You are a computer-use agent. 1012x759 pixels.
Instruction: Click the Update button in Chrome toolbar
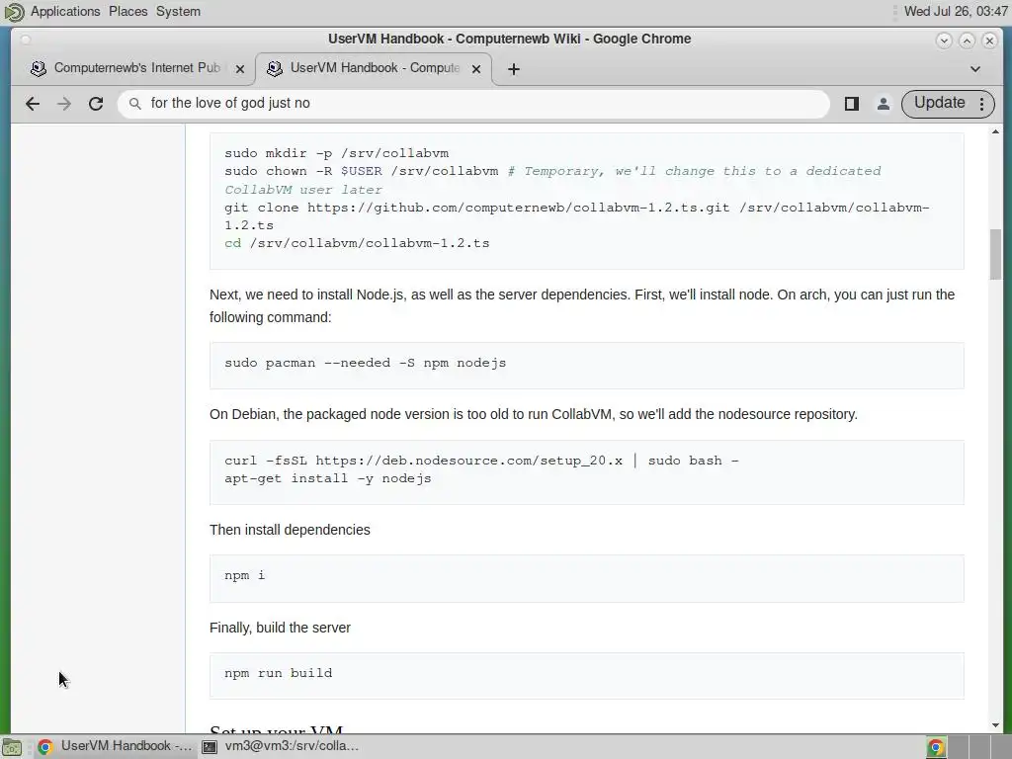click(939, 103)
